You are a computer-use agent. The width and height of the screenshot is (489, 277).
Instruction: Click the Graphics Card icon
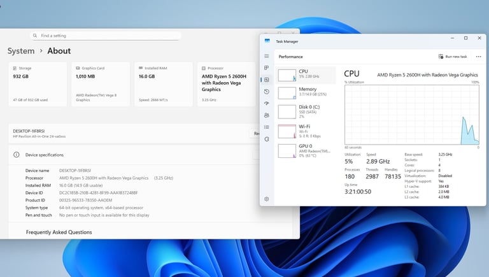[78, 68]
